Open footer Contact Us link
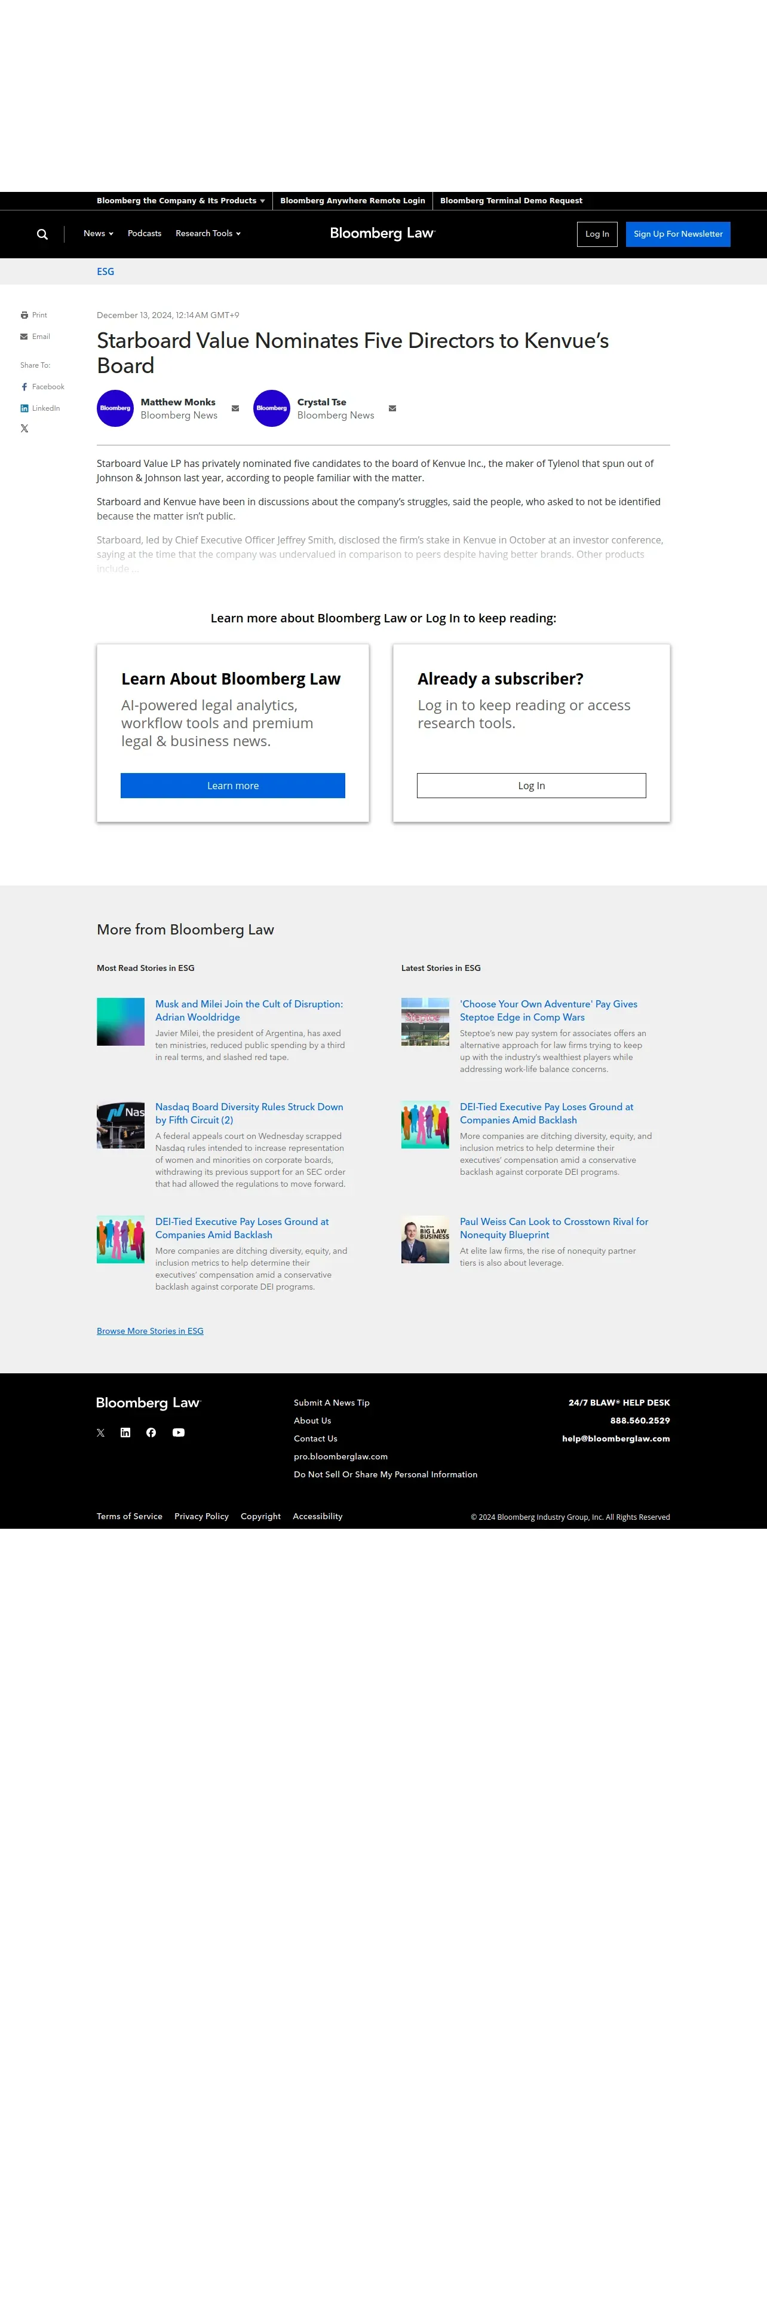Image resolution: width=767 pixels, height=2303 pixels. click(x=315, y=1438)
